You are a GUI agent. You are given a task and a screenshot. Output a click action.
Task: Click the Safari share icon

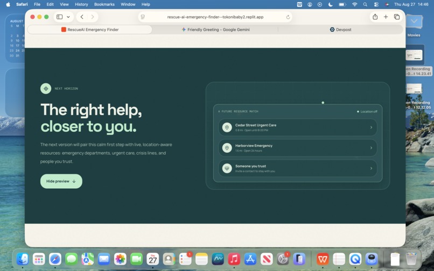point(375,17)
